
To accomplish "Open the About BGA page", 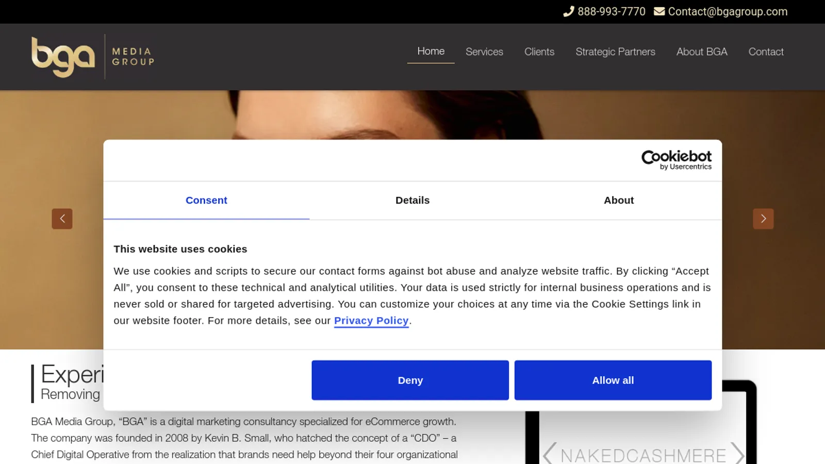I will coord(702,52).
